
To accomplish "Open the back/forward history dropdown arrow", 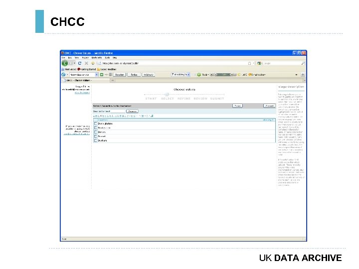I will (x=74, y=63).
